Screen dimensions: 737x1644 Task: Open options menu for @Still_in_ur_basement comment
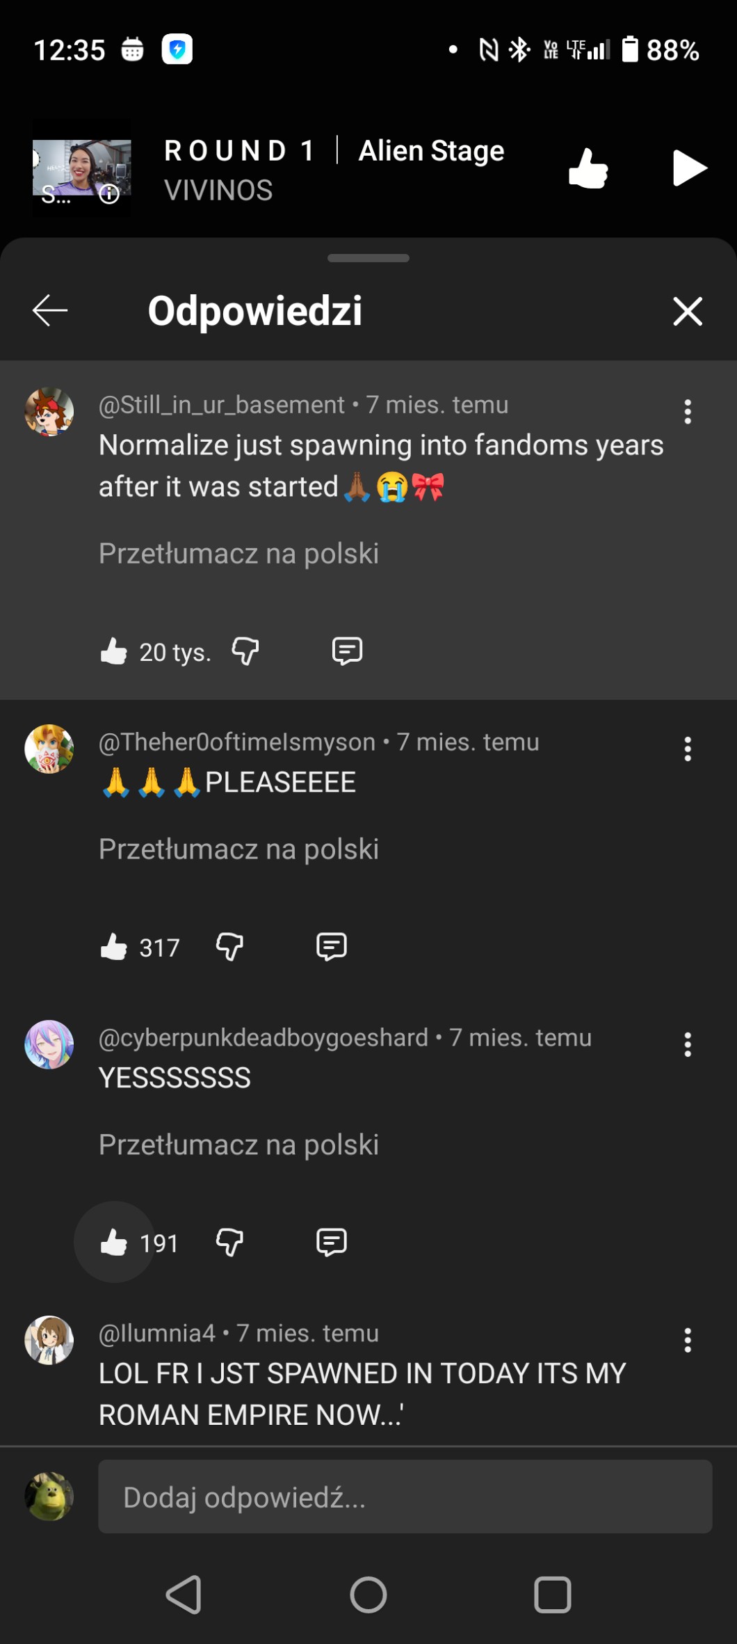pos(688,412)
